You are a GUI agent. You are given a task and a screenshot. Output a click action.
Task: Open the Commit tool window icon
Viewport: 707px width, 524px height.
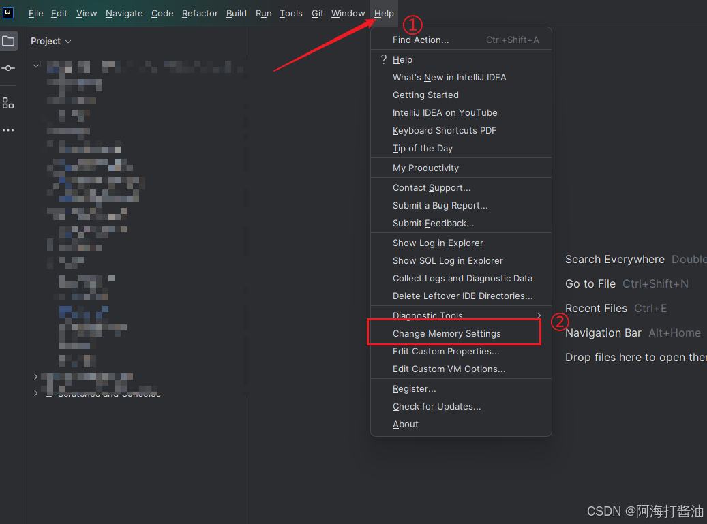8,68
